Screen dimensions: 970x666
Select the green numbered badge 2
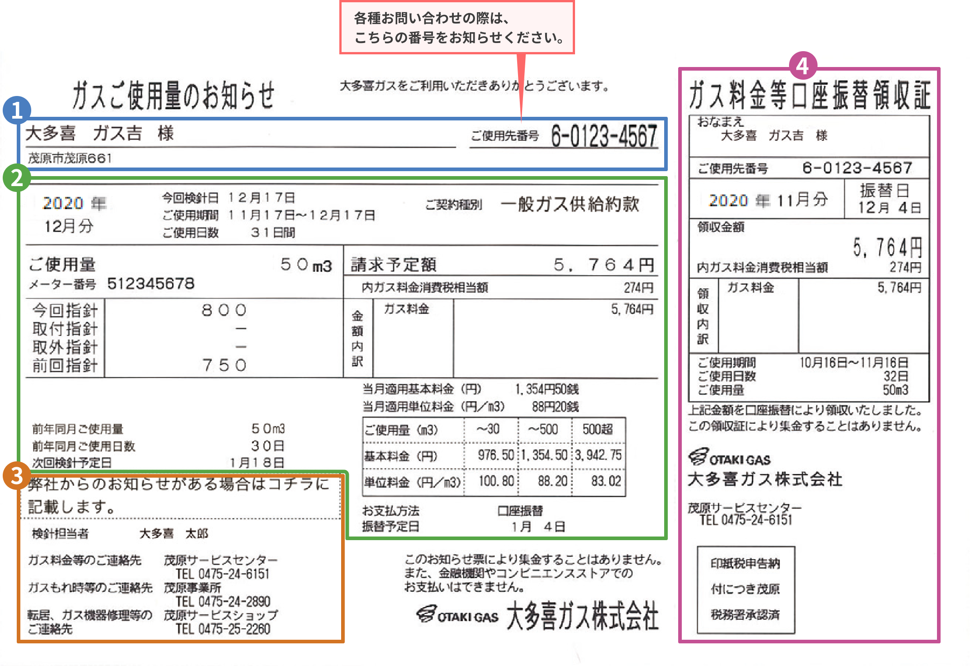[17, 178]
